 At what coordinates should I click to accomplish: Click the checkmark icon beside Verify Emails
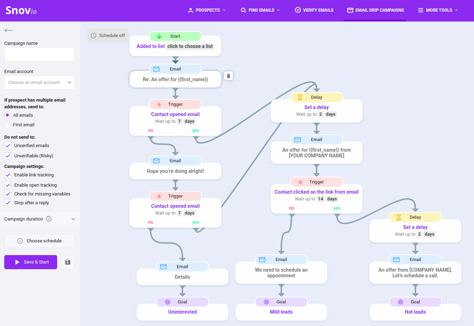pos(298,10)
